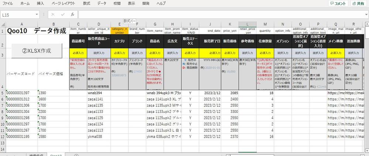
Task: Select the 必須入力 cell under 商品名
Action: tap(155, 53)
